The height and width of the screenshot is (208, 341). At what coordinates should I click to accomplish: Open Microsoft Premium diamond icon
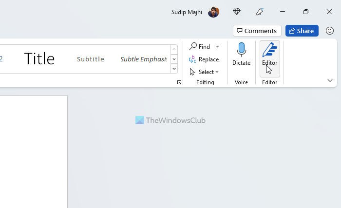(237, 12)
